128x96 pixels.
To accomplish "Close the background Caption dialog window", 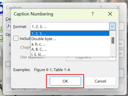I will coord(118,7).
